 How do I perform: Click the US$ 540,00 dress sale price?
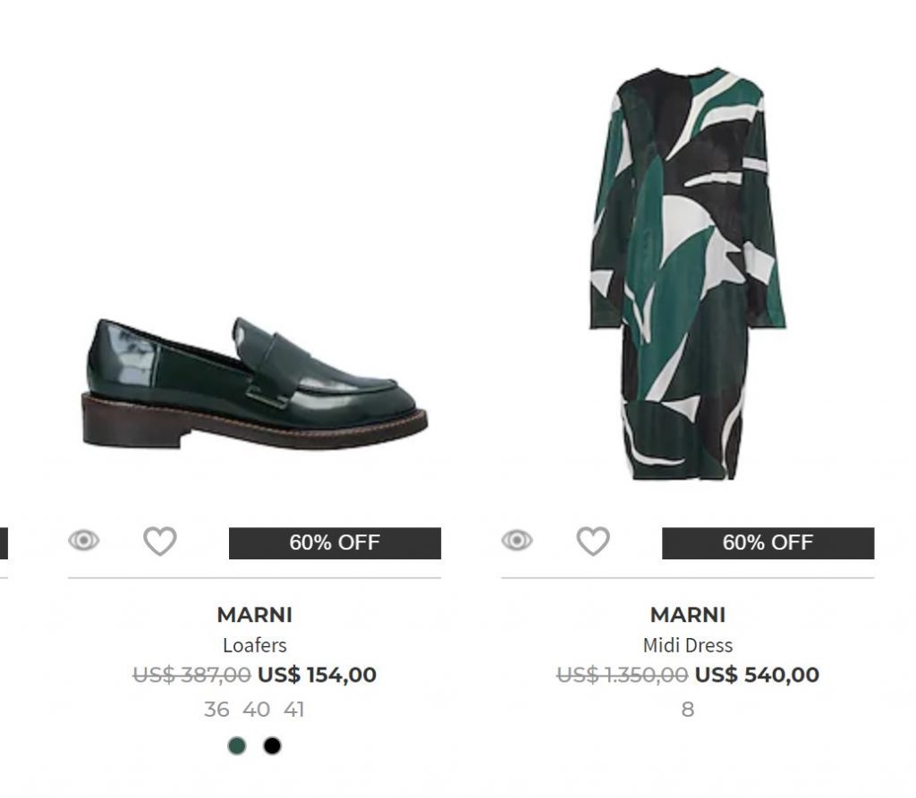click(x=757, y=675)
